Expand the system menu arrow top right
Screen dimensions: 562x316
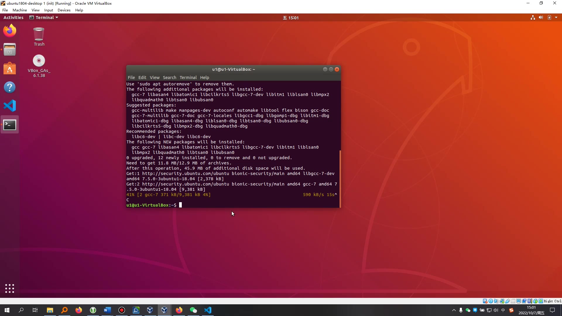[556, 18]
